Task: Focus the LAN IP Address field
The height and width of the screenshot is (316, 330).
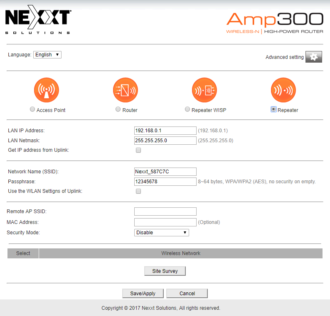Action: (x=165, y=131)
